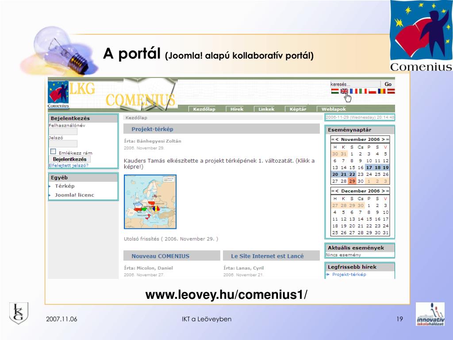Select November 17 in the calendar
Image resolution: width=453 pixels, height=340 pixels.
tap(369, 168)
